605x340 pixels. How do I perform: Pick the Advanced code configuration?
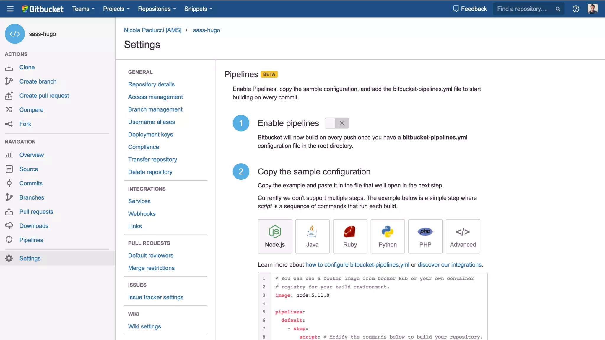tap(463, 236)
